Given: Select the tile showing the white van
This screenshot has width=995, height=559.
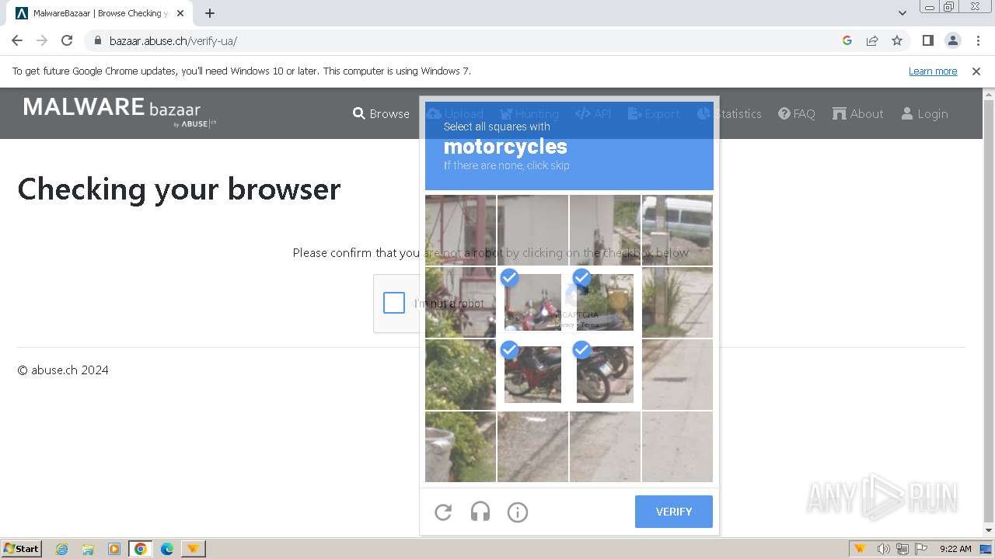Looking at the screenshot, I should coord(677,231).
